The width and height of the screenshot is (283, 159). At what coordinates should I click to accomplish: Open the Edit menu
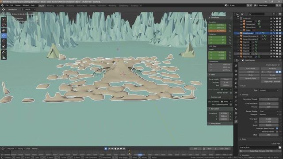[x=12, y=5]
